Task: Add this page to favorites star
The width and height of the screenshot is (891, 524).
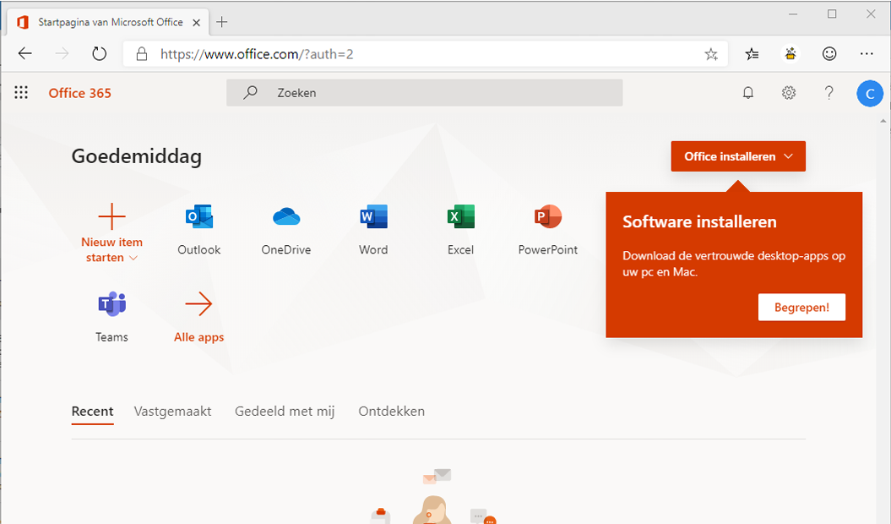Action: point(711,54)
